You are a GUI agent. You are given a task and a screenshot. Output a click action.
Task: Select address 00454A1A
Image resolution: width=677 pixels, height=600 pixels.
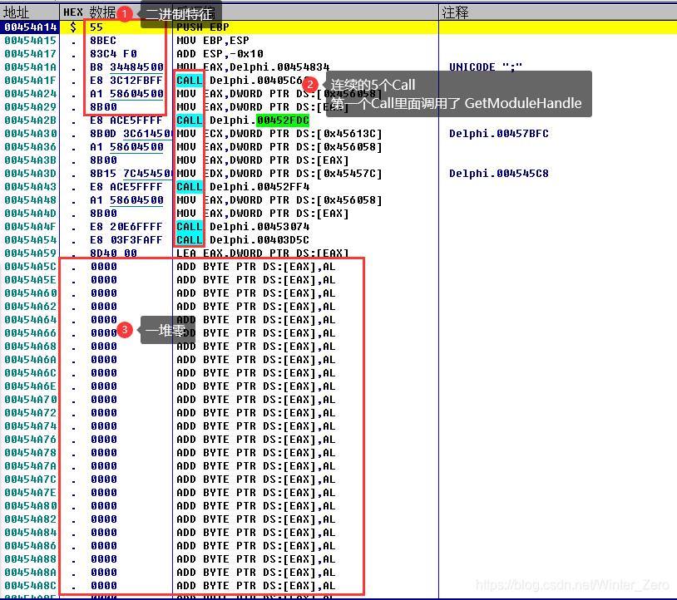pyautogui.click(x=31, y=67)
